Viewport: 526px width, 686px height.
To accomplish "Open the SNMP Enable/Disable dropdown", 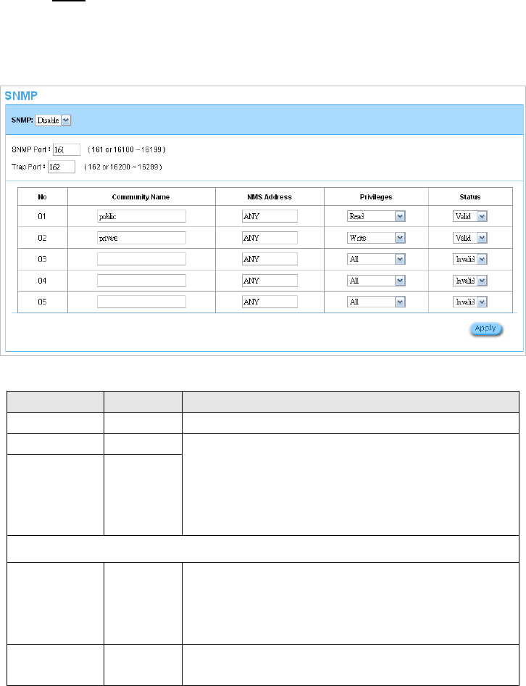I will click(53, 120).
